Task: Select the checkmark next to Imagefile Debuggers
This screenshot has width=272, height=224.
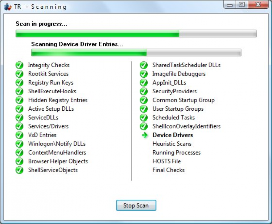Action: pos(144,74)
